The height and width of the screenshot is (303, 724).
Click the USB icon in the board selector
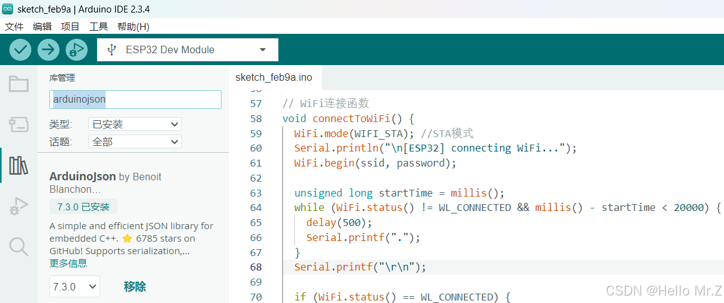[x=111, y=49]
